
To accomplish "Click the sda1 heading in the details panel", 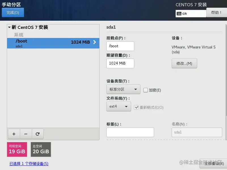I will [x=111, y=27].
